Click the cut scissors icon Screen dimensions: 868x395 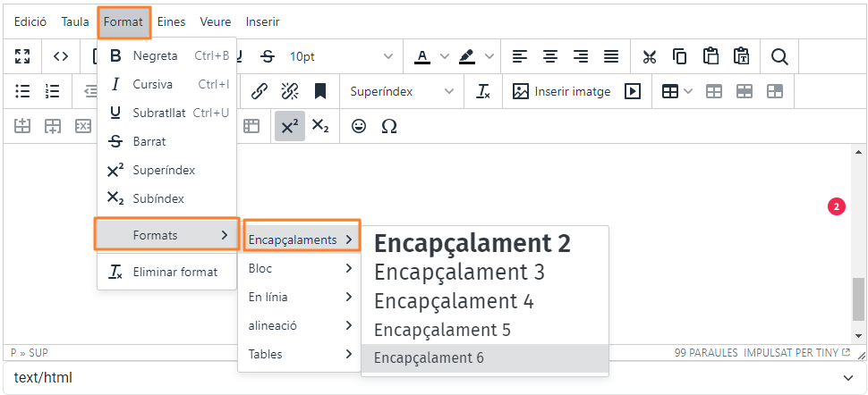pos(650,56)
